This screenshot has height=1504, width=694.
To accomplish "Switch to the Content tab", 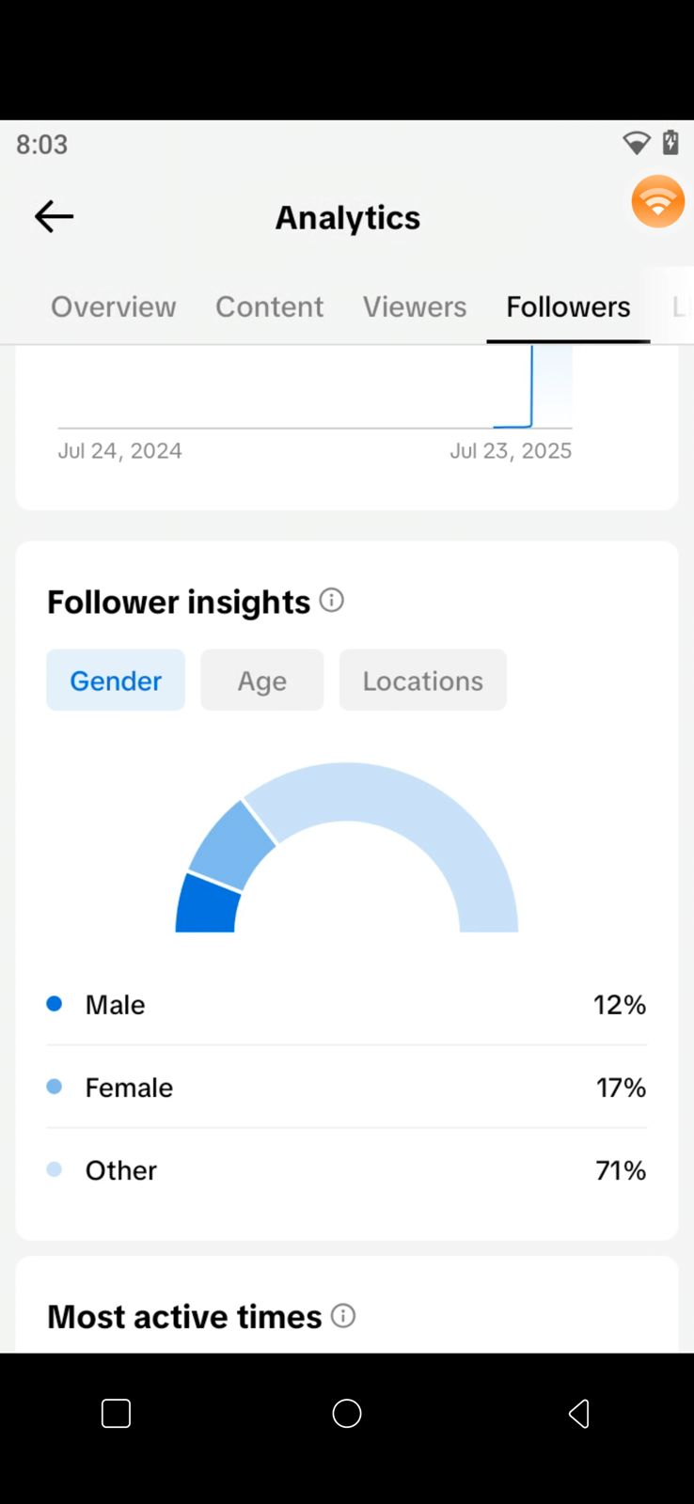I will 270,306.
